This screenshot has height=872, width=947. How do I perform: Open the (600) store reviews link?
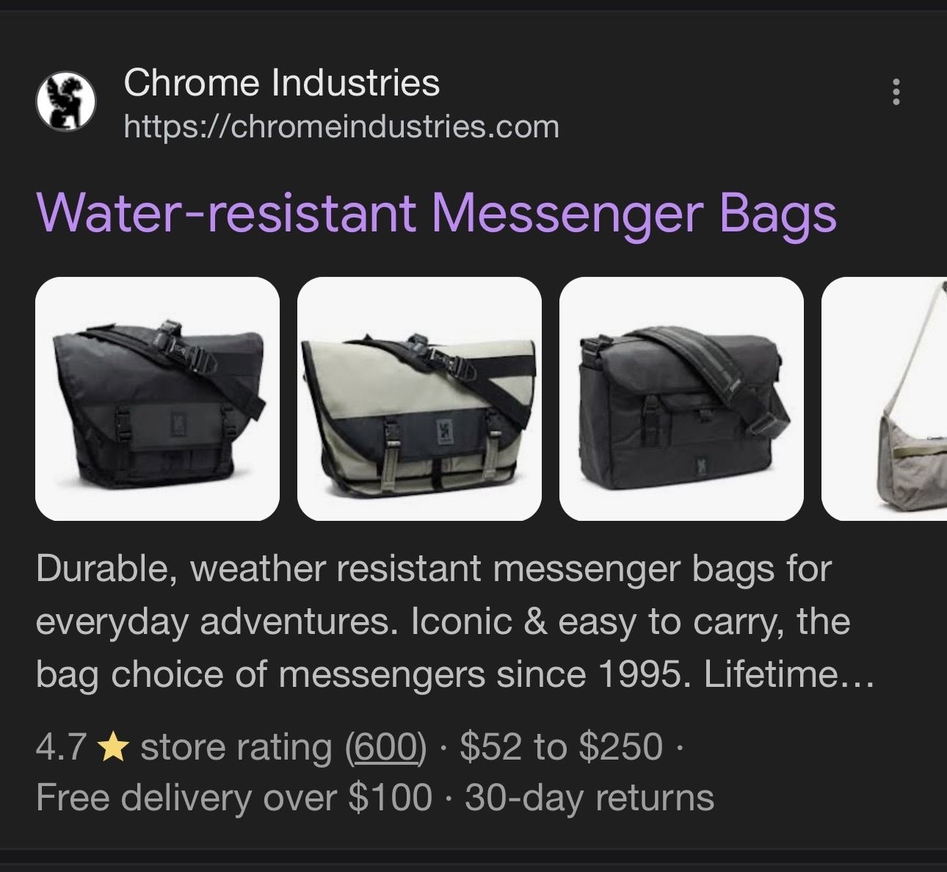pos(385,747)
